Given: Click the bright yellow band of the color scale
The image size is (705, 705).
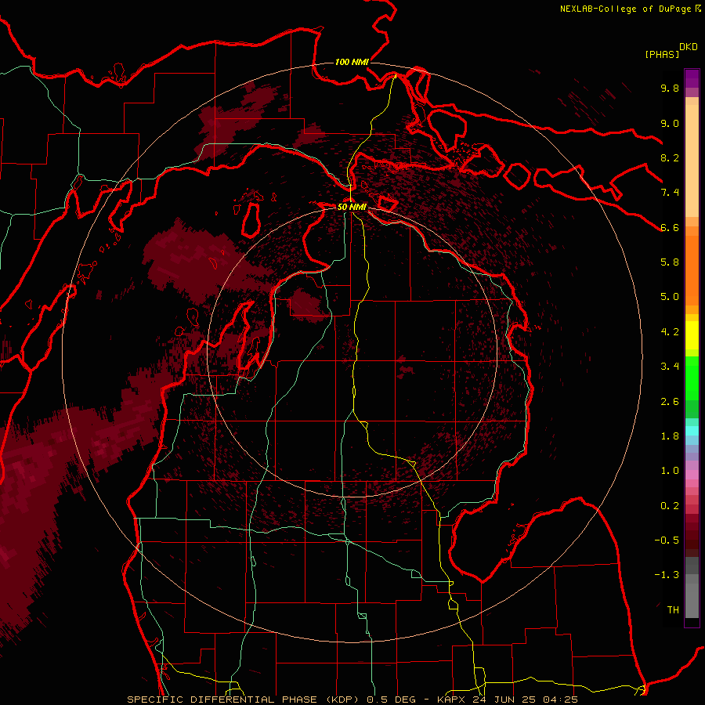Looking at the screenshot, I should point(692,335).
